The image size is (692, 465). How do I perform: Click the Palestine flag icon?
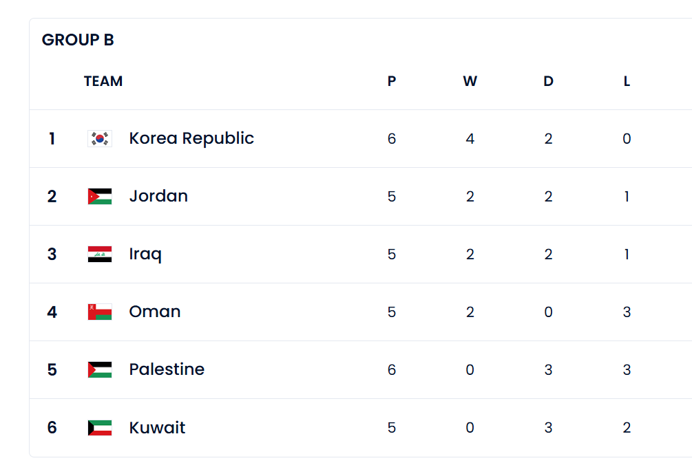pyautogui.click(x=100, y=369)
